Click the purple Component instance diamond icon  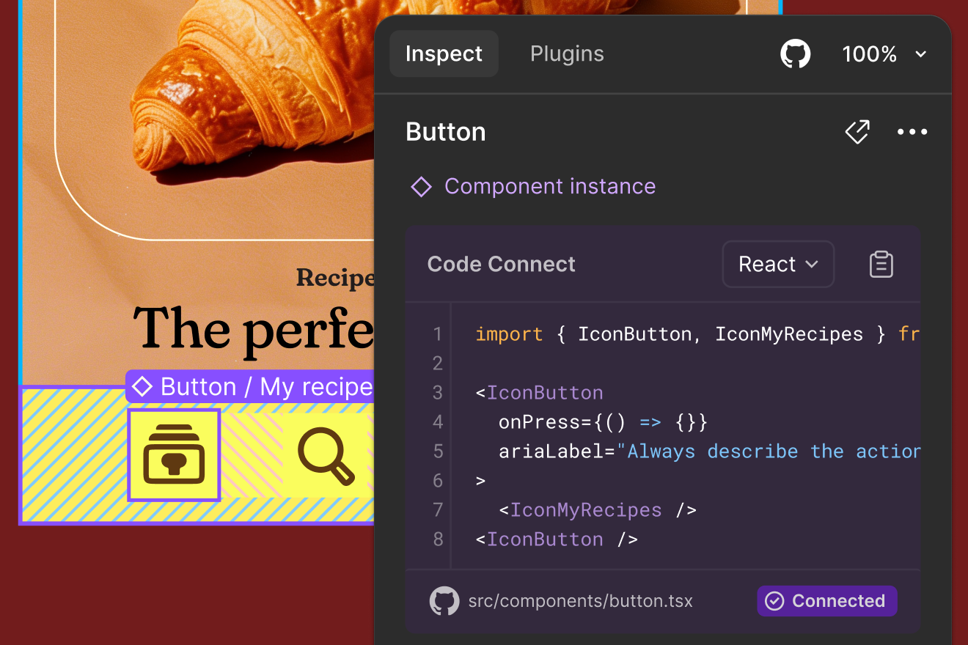tap(421, 186)
